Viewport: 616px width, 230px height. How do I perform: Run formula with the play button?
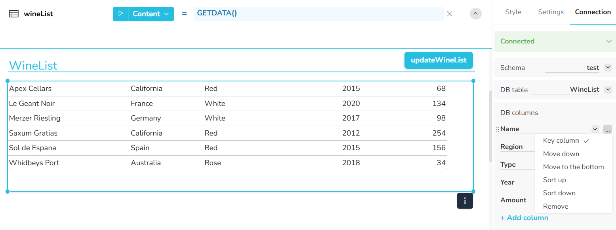tap(120, 14)
